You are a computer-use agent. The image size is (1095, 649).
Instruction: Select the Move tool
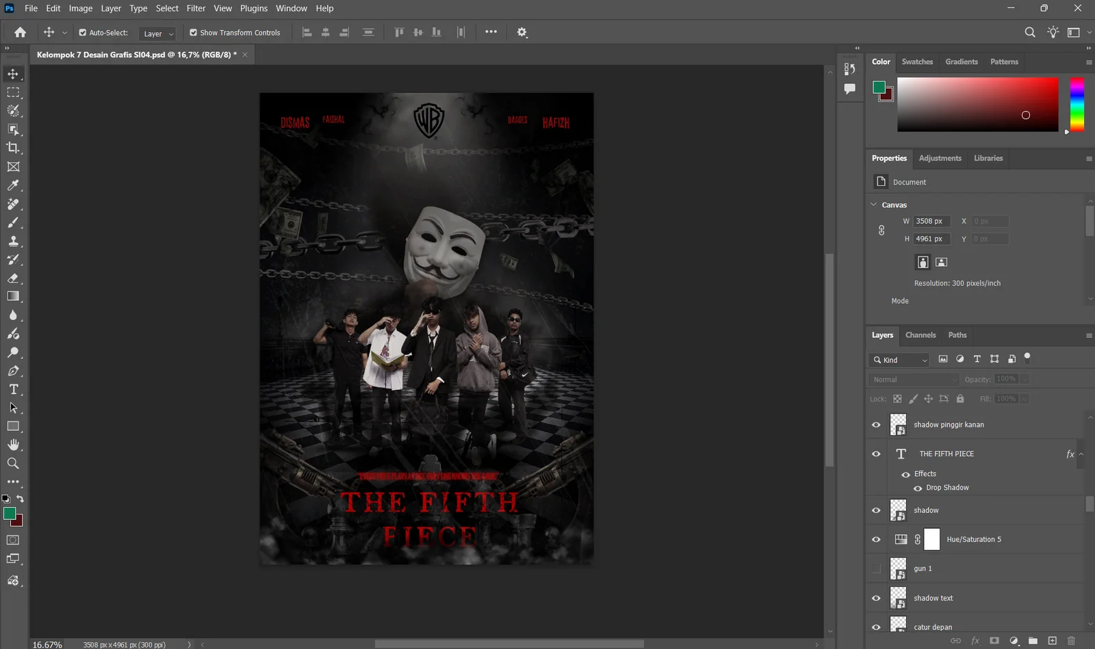[13, 74]
